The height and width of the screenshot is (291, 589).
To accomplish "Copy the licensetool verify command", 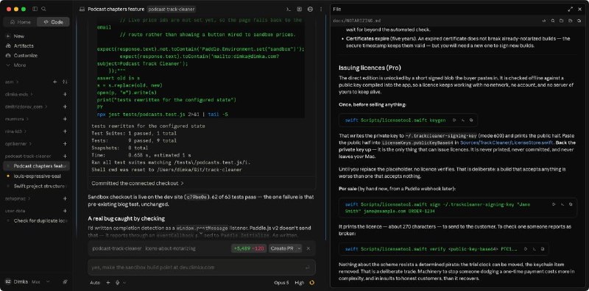I will (x=543, y=248).
